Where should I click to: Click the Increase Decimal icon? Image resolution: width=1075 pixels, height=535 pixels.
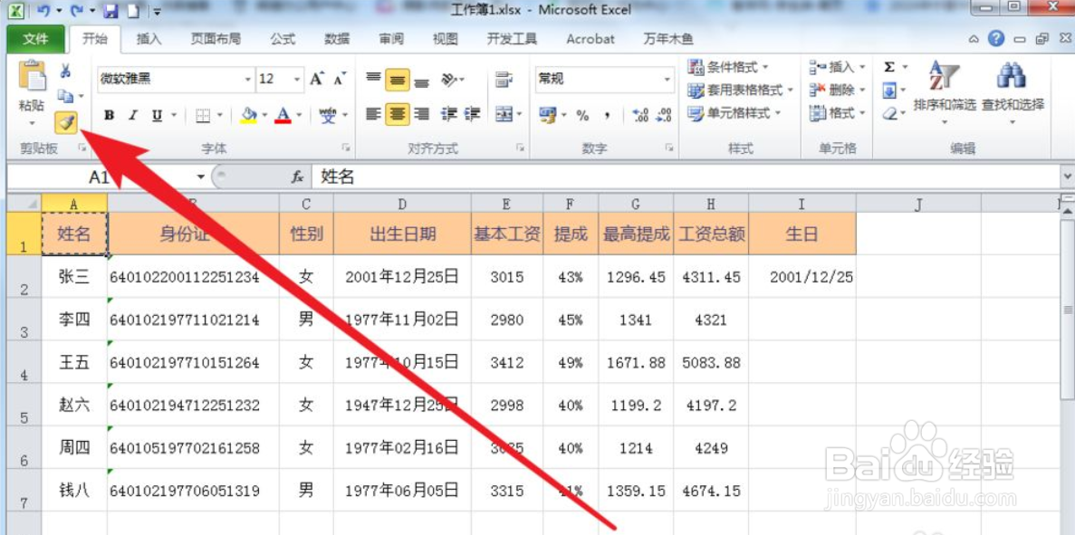pos(640,116)
